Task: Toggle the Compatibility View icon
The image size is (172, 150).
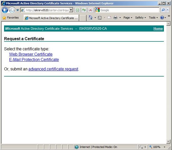Action: click(x=78, y=10)
